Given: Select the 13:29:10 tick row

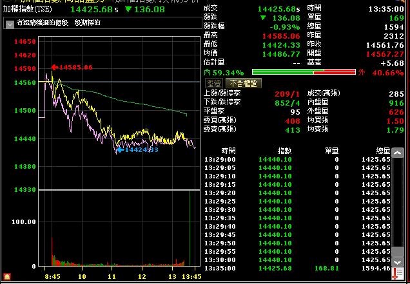Looking at the screenshot, I should 297,176.
